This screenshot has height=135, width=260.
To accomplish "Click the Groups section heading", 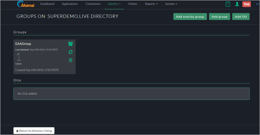I will pos(20,32).
